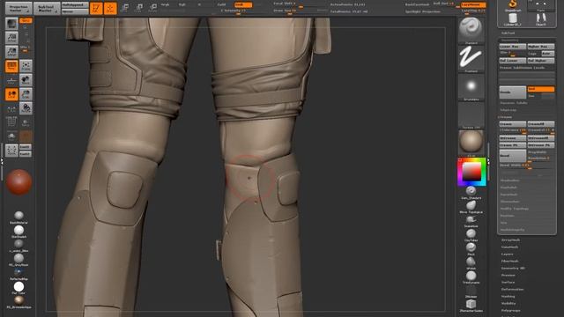Toggle the Smt smooth option beside Divide
Viewport: 564px width, 317px height.
541,89
